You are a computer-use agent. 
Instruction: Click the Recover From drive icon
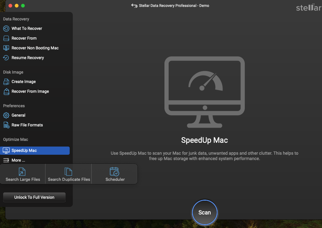[6, 38]
